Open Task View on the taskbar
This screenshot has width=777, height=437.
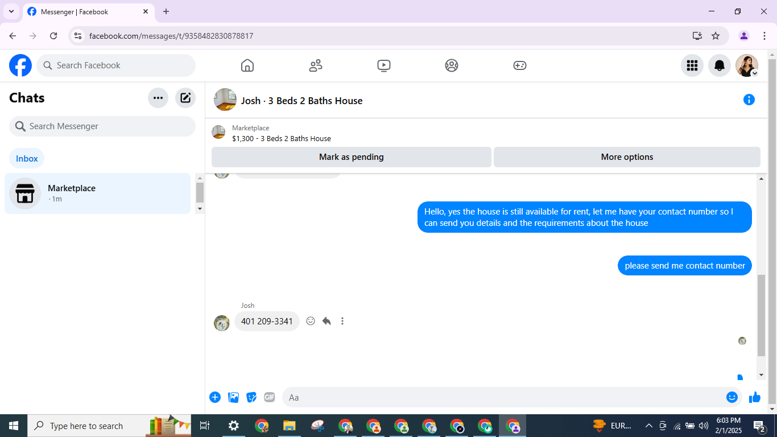(205, 426)
